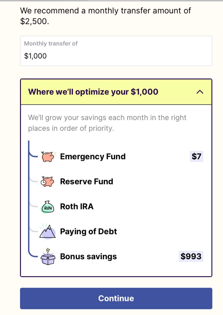Click the recommended monthly transfer amount text

(105, 16)
